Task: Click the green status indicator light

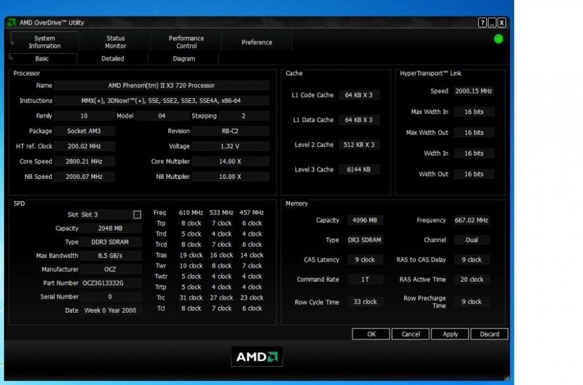Action: click(x=498, y=39)
